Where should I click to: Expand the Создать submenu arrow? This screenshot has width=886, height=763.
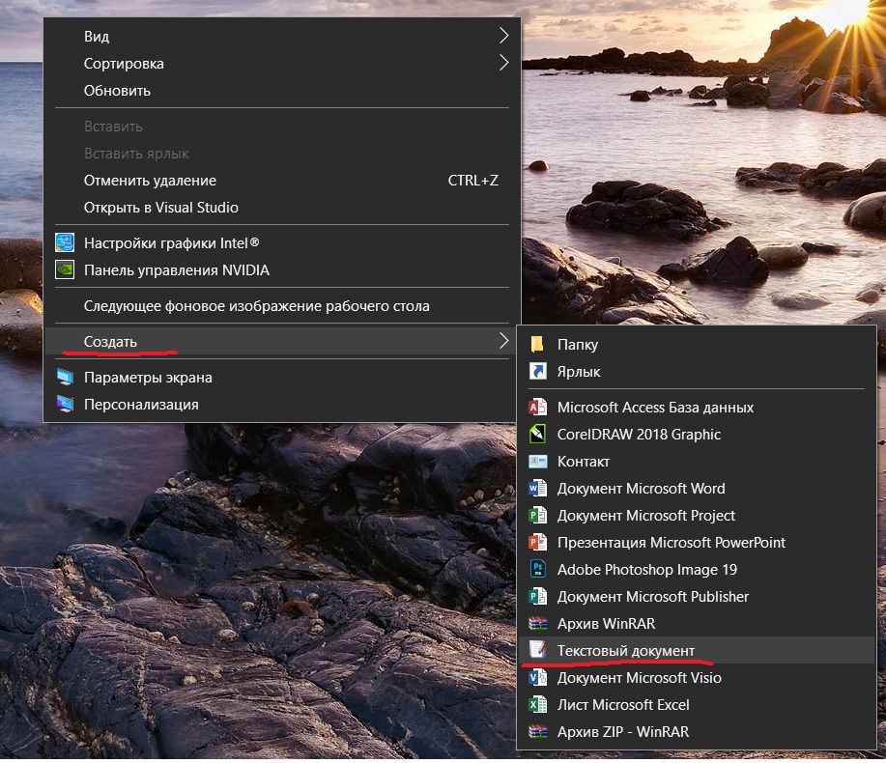click(x=503, y=341)
